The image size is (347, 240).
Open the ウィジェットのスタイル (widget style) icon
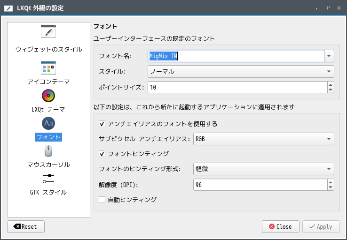[x=48, y=31]
